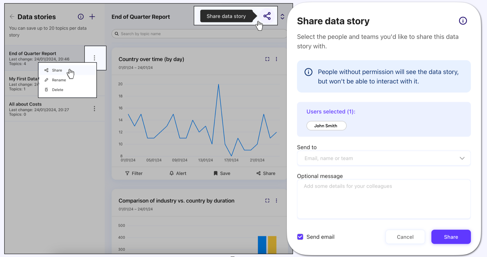487x257 pixels.
Task: Choose Delete in the context menu
Action: coord(57,90)
